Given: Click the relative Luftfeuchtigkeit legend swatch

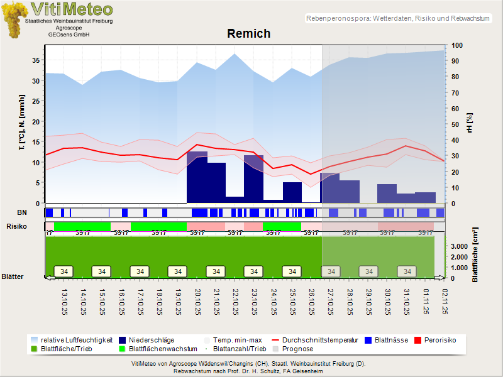Looking at the screenshot, I should pos(34,339).
